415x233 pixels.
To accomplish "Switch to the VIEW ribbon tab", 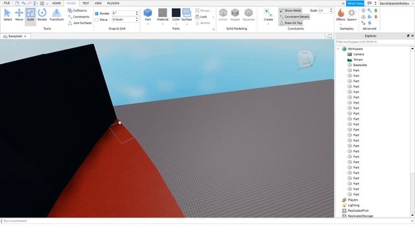I will 98,3.
